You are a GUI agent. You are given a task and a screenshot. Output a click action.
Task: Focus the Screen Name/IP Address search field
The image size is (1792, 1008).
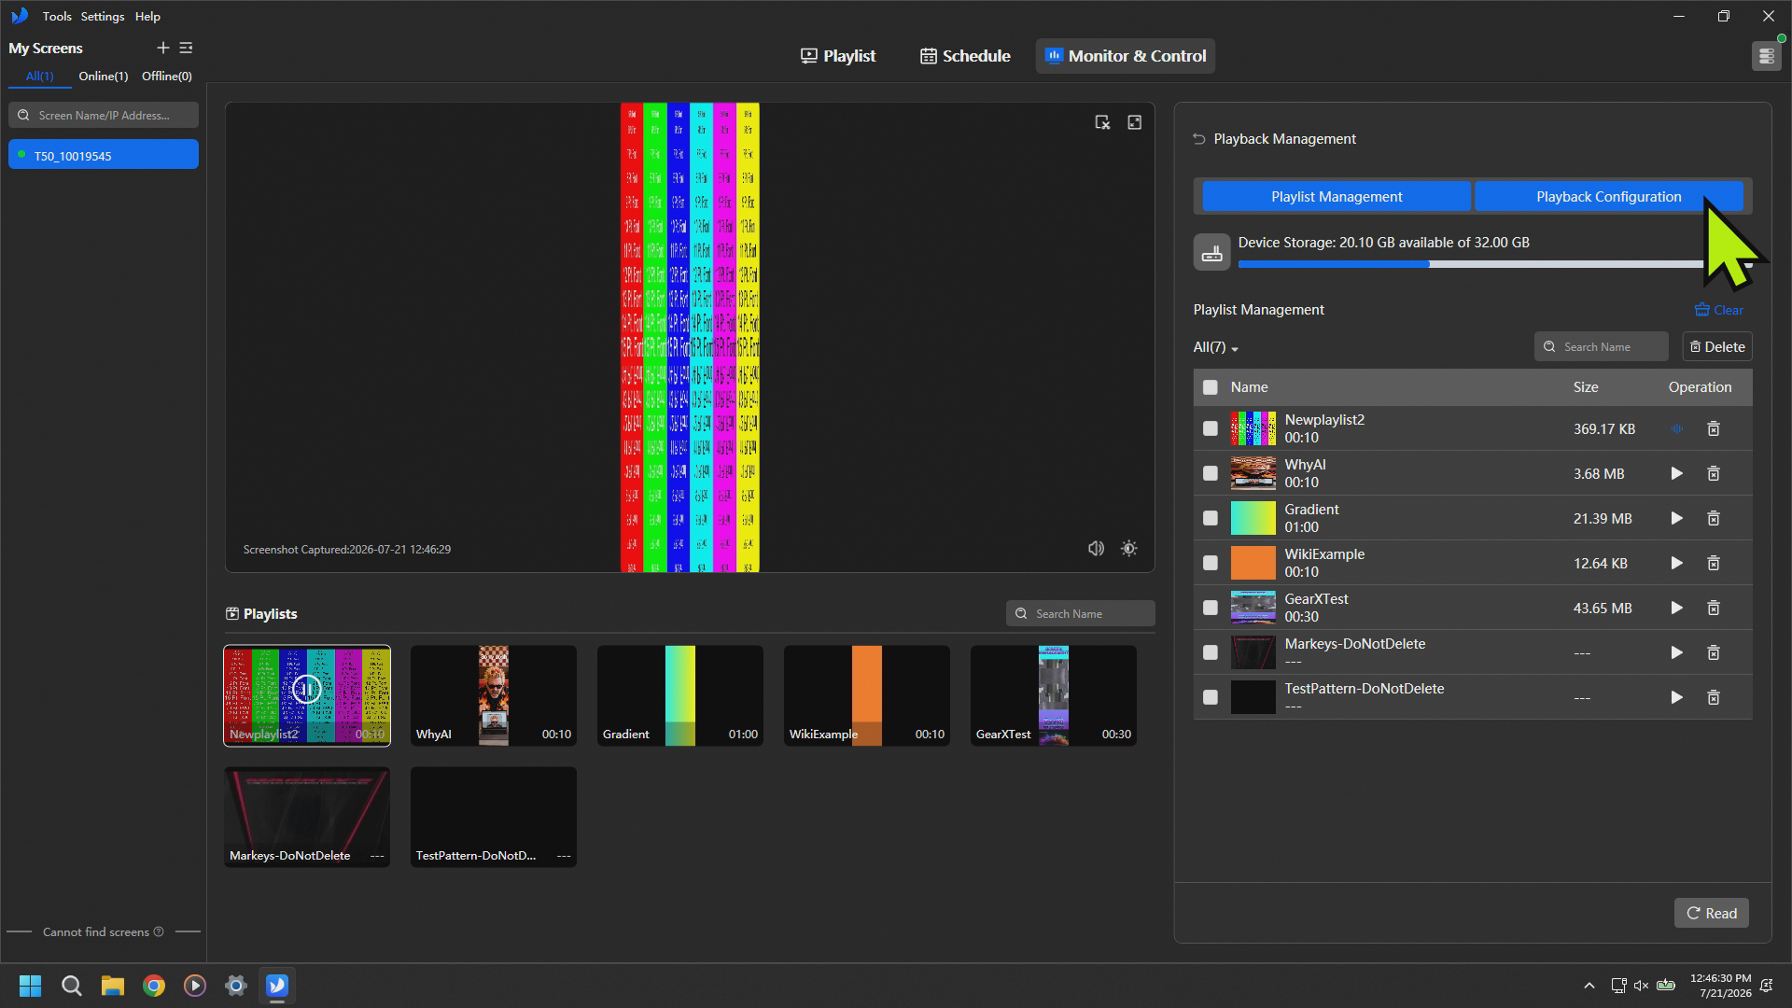click(104, 115)
